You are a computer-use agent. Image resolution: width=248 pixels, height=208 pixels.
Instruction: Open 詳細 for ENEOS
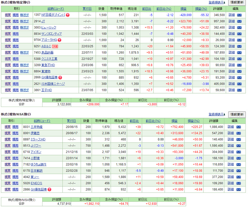pyautogui.click(x=231, y=183)
